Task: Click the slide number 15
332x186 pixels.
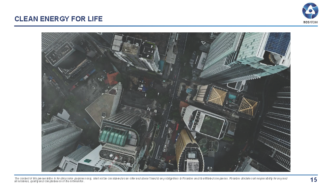Action: pos(313,180)
